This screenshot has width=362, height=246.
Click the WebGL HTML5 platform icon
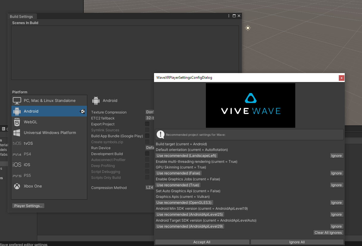pyautogui.click(x=17, y=122)
